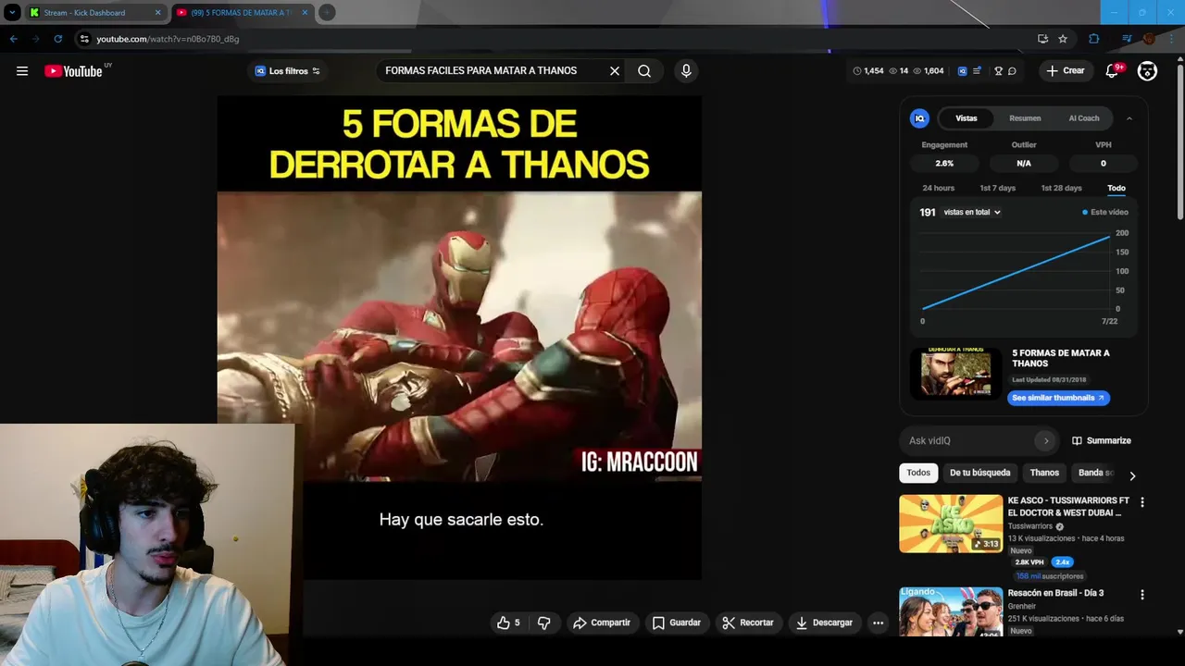Click vidIQ chat bubble icon in header
Viewport: 1185px width, 666px height.
pyautogui.click(x=1012, y=71)
